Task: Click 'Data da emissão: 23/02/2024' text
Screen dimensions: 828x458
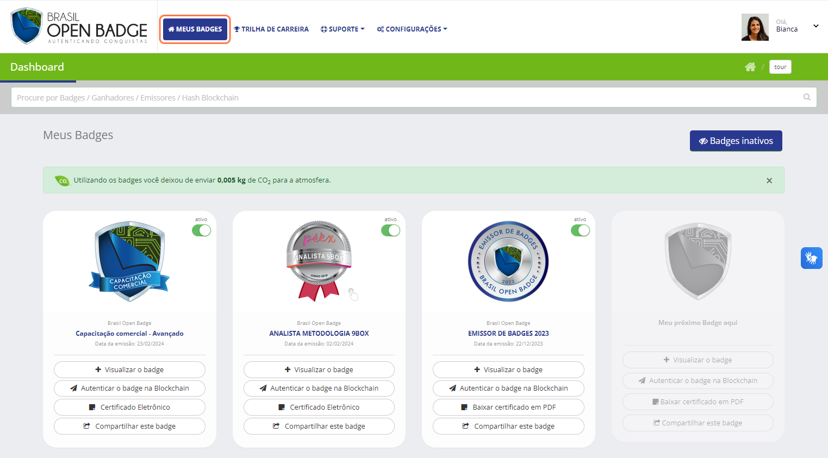Action: (x=129, y=344)
